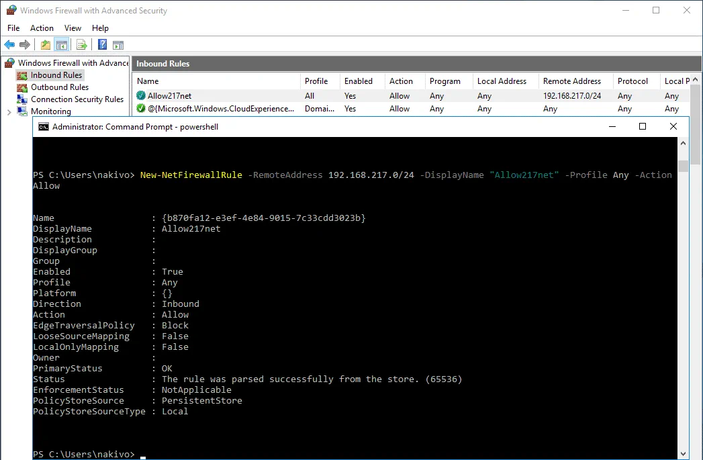Click the green checkmark icon of Allow217net rule
703x460 pixels.
pos(141,96)
